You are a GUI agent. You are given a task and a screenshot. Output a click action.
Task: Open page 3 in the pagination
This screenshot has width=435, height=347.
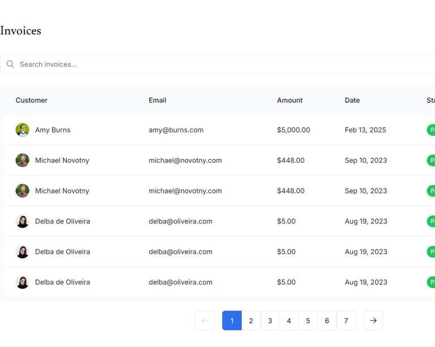270,320
